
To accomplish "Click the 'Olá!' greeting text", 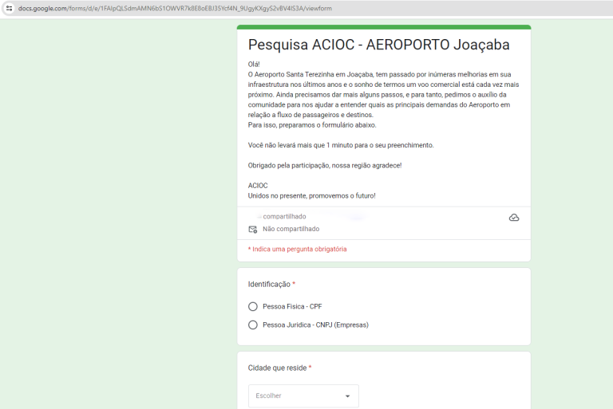I will click(x=254, y=64).
